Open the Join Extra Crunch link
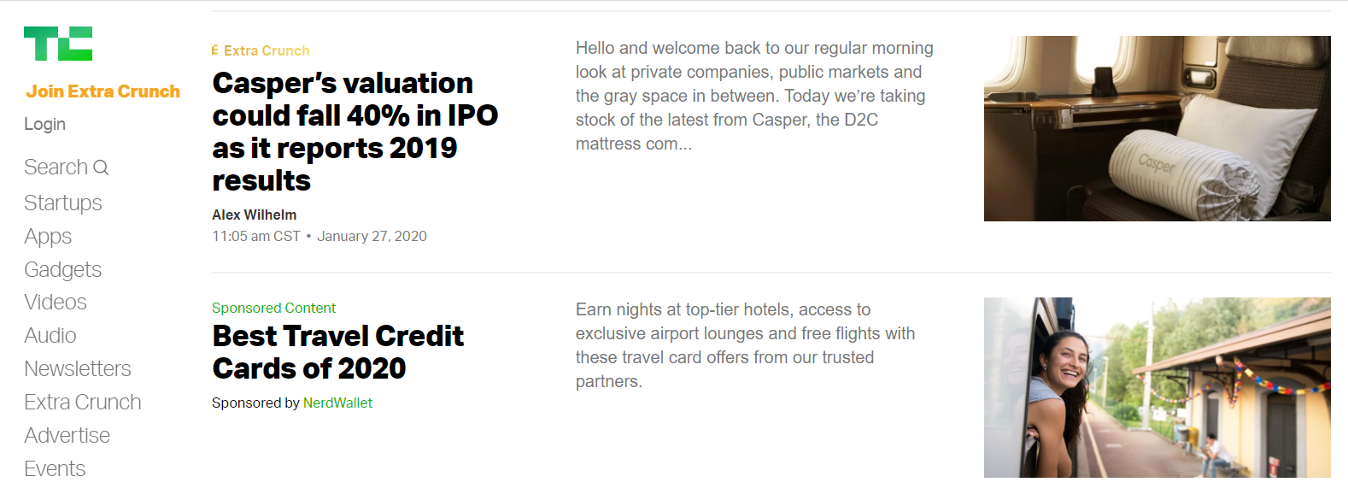This screenshot has width=1348, height=494. (103, 91)
